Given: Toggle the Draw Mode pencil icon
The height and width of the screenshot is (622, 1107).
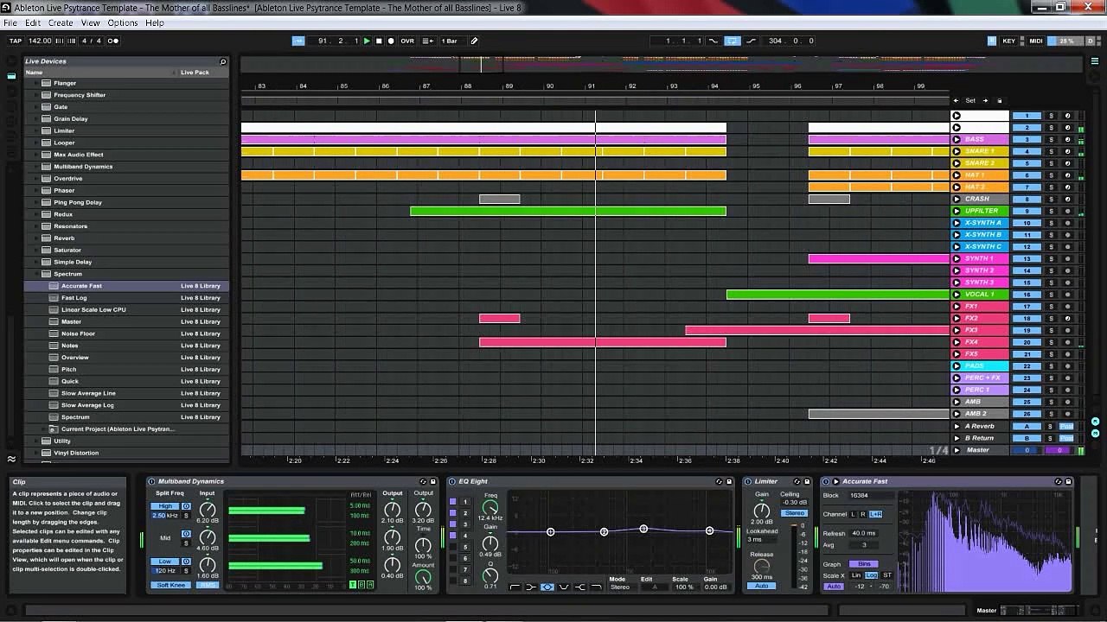Looking at the screenshot, I should [474, 41].
